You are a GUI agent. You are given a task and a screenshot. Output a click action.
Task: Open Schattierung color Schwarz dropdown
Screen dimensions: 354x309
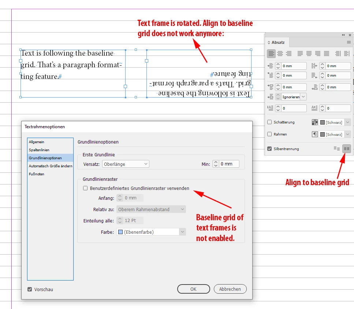coord(347,122)
